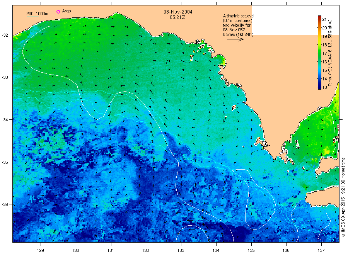Click the date '08-Nov-2004' title

[178, 12]
